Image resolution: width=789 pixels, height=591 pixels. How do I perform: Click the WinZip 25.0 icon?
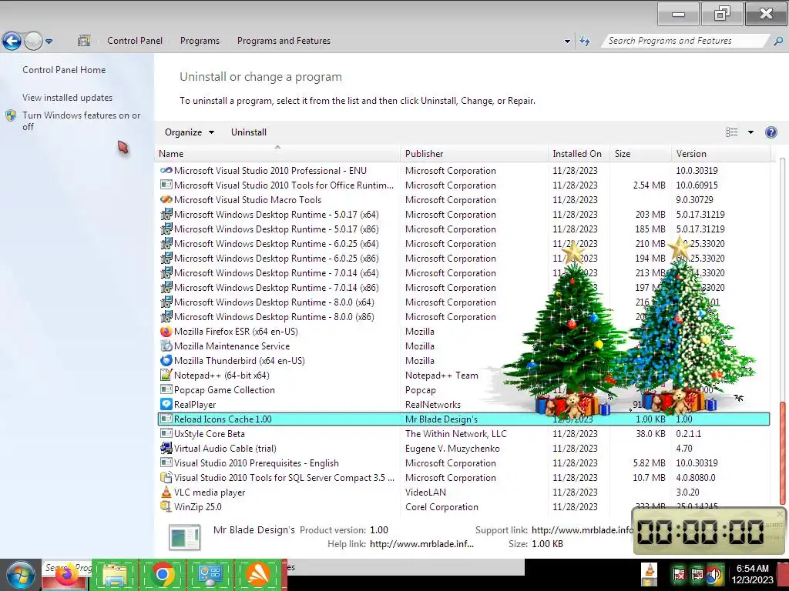pos(166,506)
